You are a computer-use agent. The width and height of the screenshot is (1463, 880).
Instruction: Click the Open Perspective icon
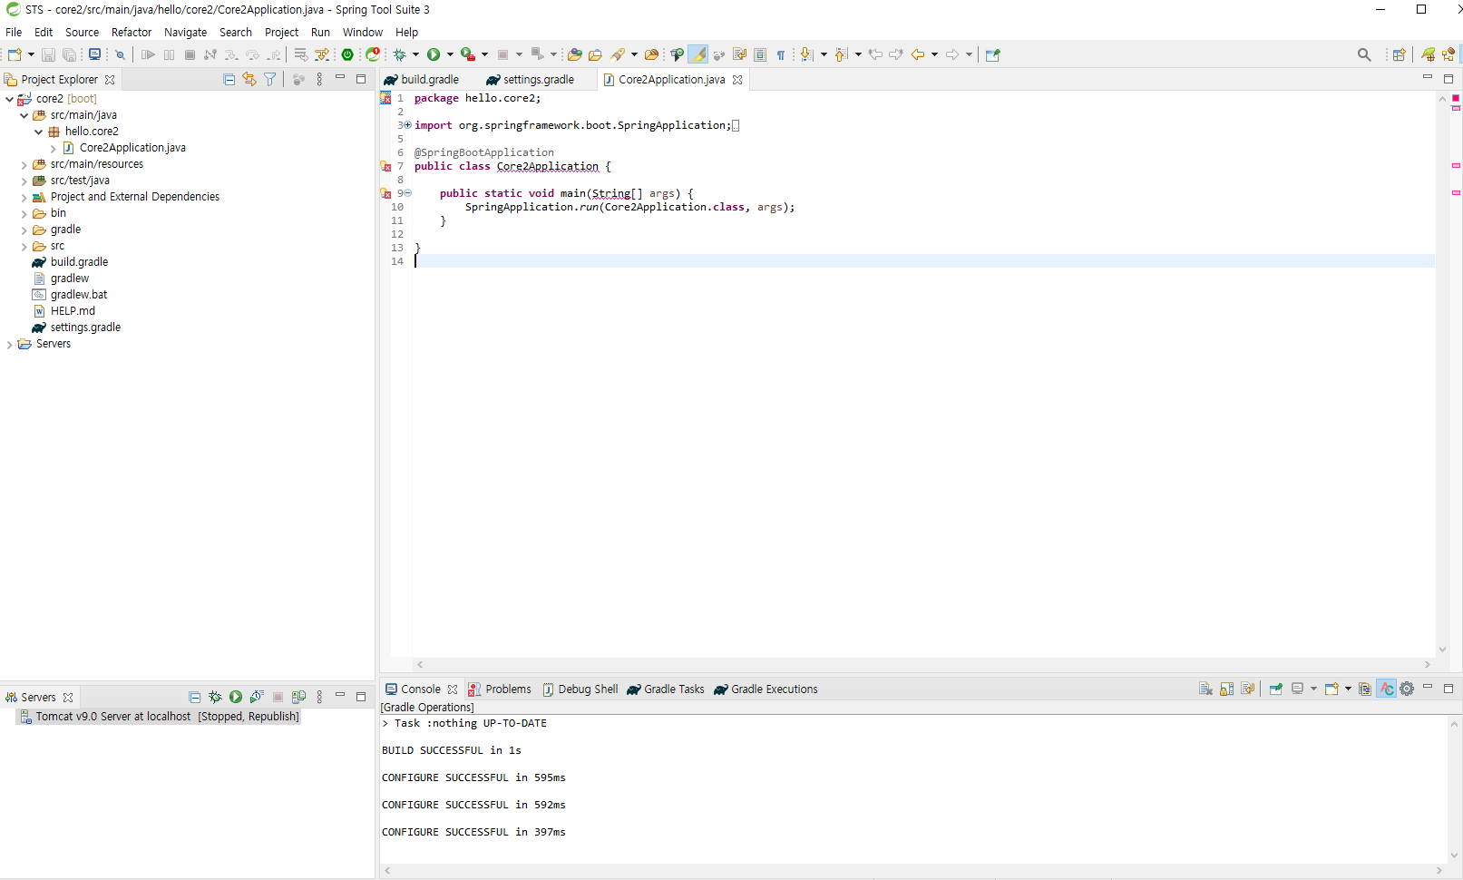1399,54
